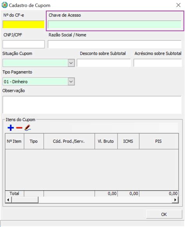The image size is (185, 227).
Task: Click the Vl. Bruto total 0,00
Action: (x=112, y=194)
